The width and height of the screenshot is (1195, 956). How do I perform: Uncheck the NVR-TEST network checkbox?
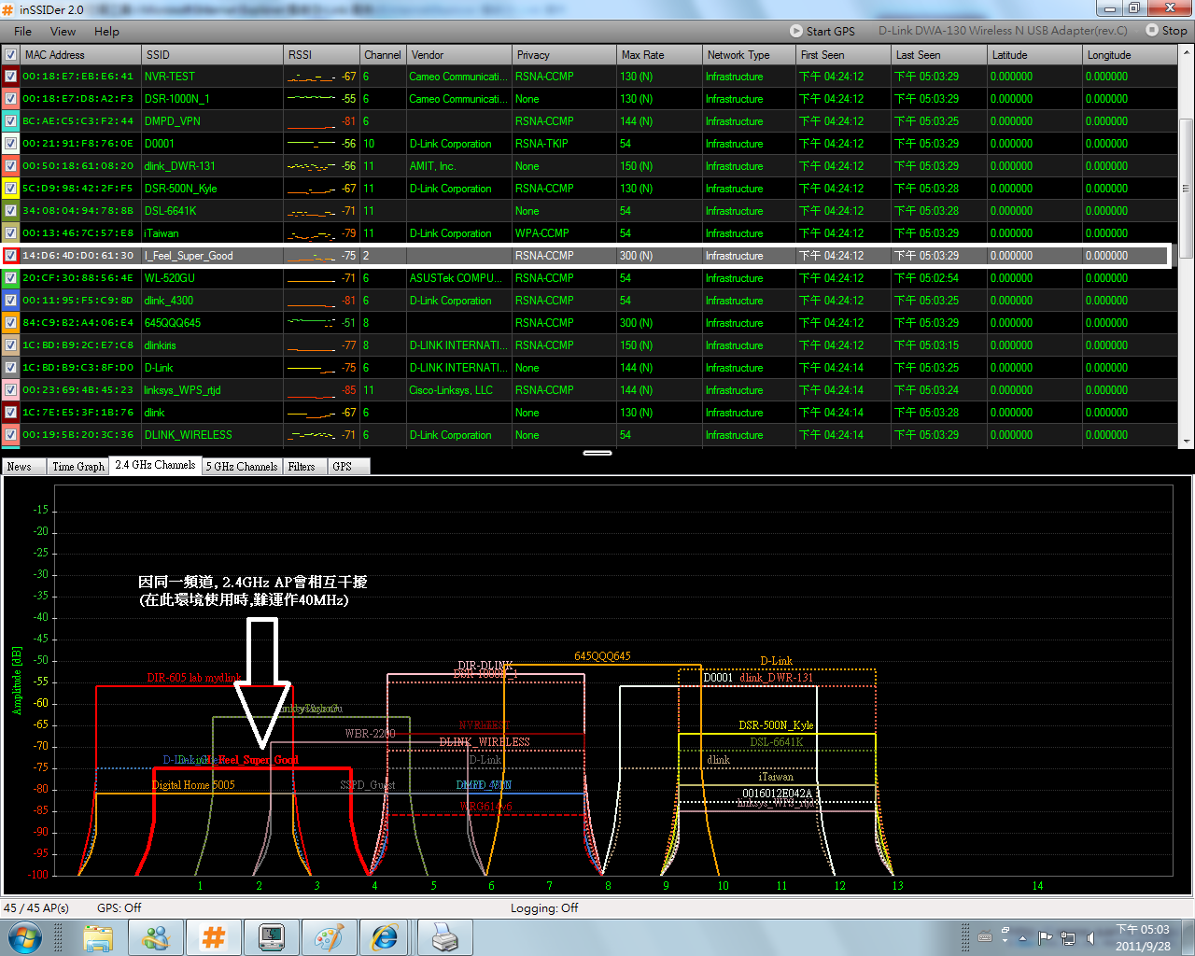[10, 77]
